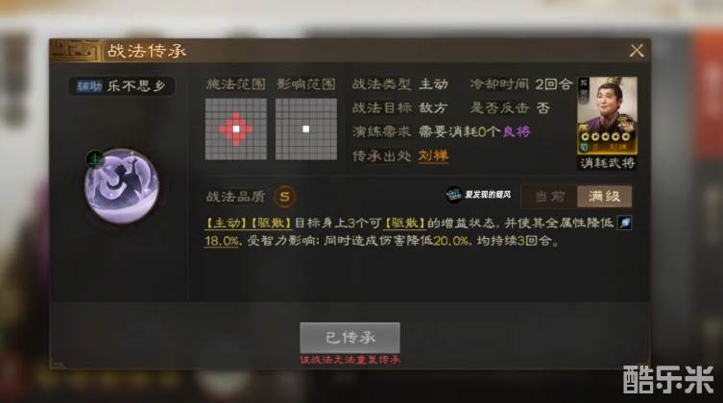Viewport: 723px width, 403px height.
Task: Switch to the 满级 level tab
Action: click(604, 197)
